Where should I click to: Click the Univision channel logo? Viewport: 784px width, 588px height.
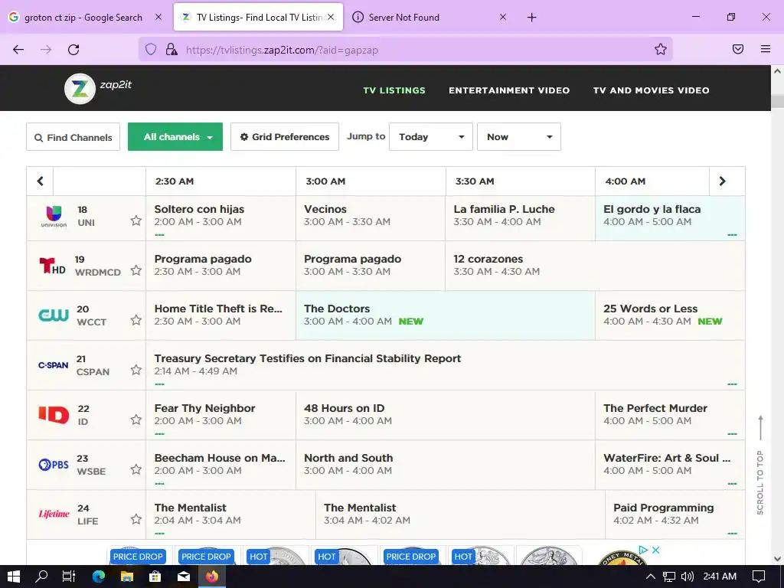point(54,217)
